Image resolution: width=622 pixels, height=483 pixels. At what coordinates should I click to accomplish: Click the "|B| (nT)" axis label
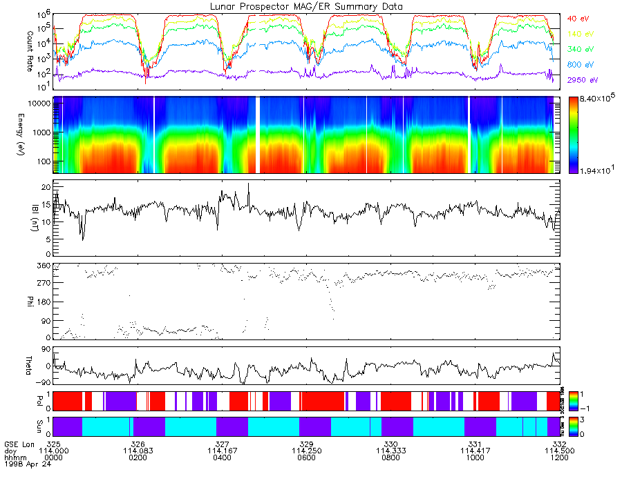[x=35, y=218]
